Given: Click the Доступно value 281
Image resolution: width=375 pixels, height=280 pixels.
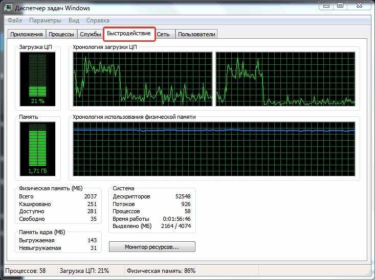Looking at the screenshot, I should coord(92,211).
